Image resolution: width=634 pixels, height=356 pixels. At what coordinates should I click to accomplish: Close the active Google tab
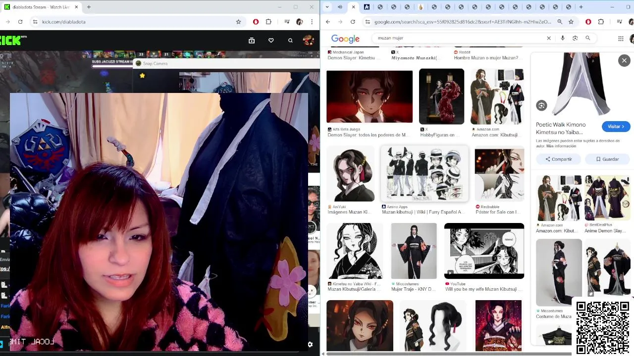coord(353,7)
